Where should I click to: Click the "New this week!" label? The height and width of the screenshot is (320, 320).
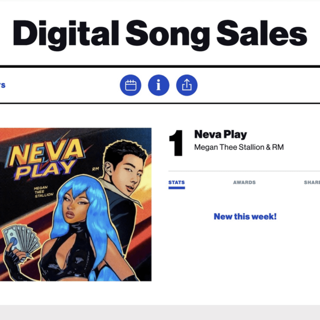(x=245, y=217)
